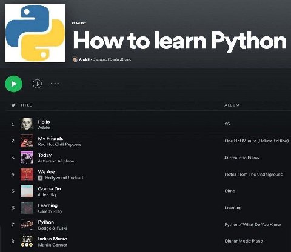291x252 pixels.
Task: Open artist Manila Conner
Action: 52,245
